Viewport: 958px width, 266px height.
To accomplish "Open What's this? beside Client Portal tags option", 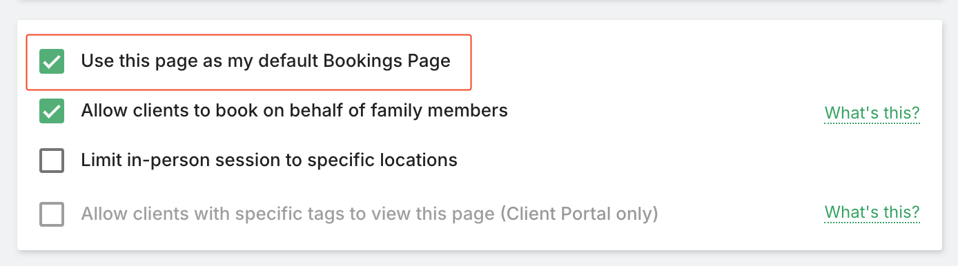I will (x=872, y=213).
